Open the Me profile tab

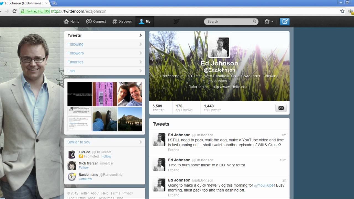(x=145, y=22)
